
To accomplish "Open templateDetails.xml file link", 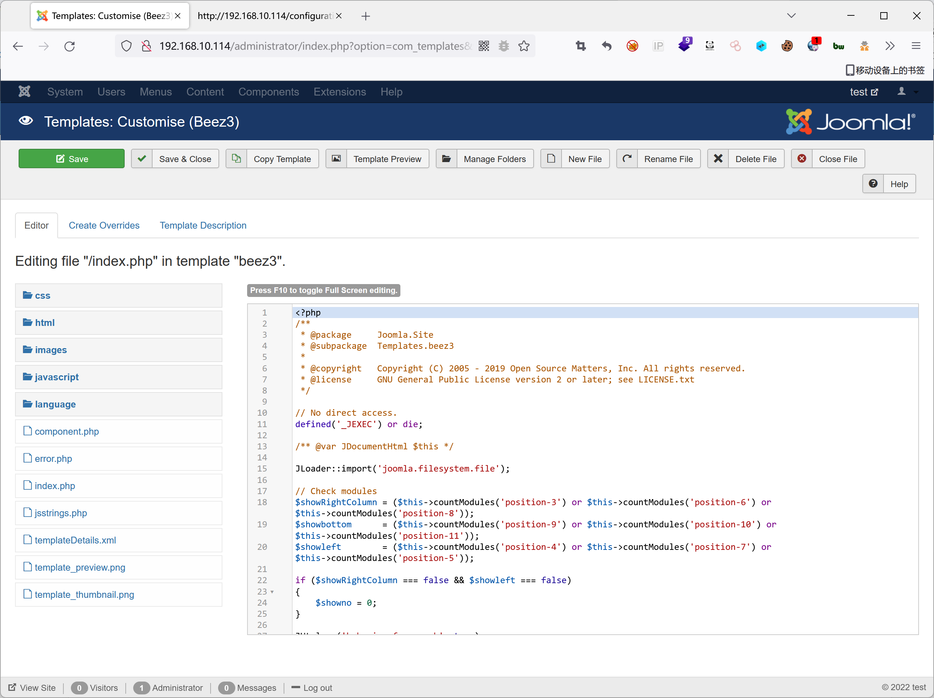I will click(75, 540).
